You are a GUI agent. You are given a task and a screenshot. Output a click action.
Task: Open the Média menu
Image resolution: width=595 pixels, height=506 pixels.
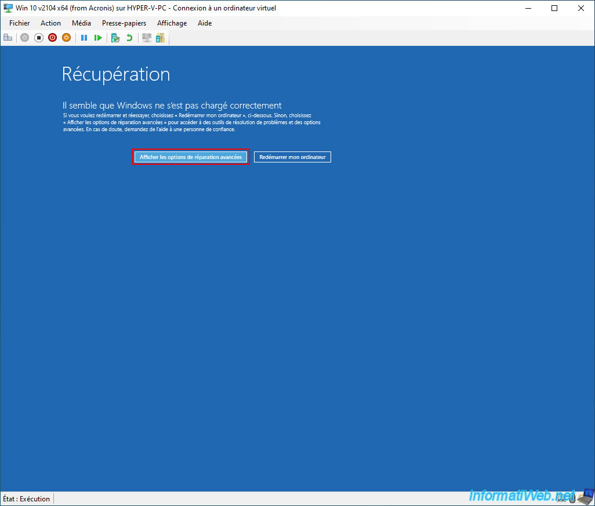tap(81, 23)
